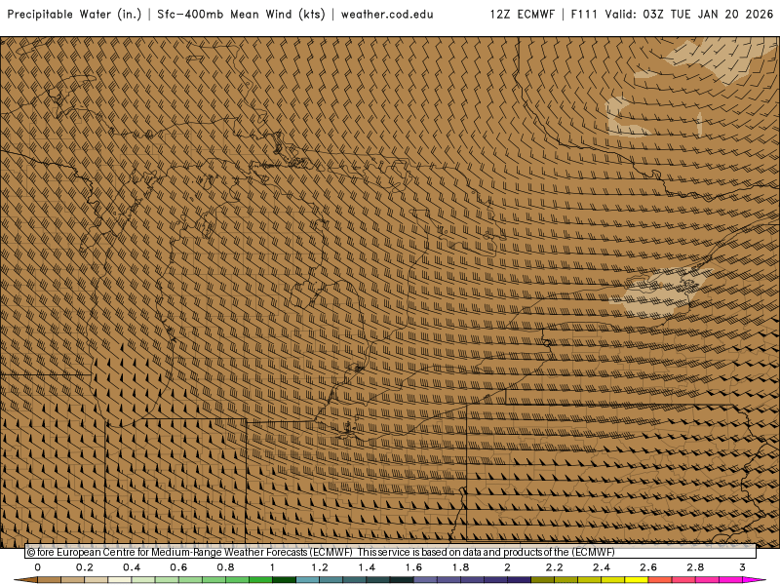This screenshot has height=585, width=780.
Task: Click the '12Z ECMWF' model run label
Action: tap(523, 15)
